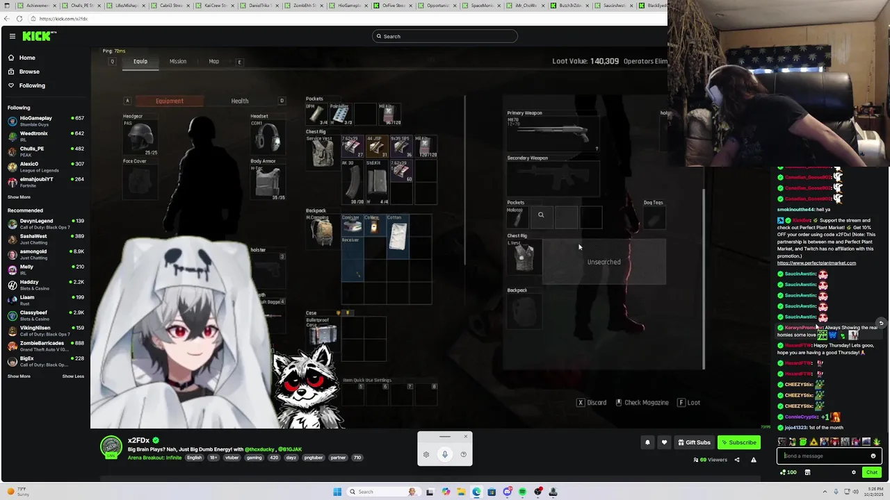890x500 pixels.
Task: Reload the page with the browser refresh button
Action: point(19,19)
